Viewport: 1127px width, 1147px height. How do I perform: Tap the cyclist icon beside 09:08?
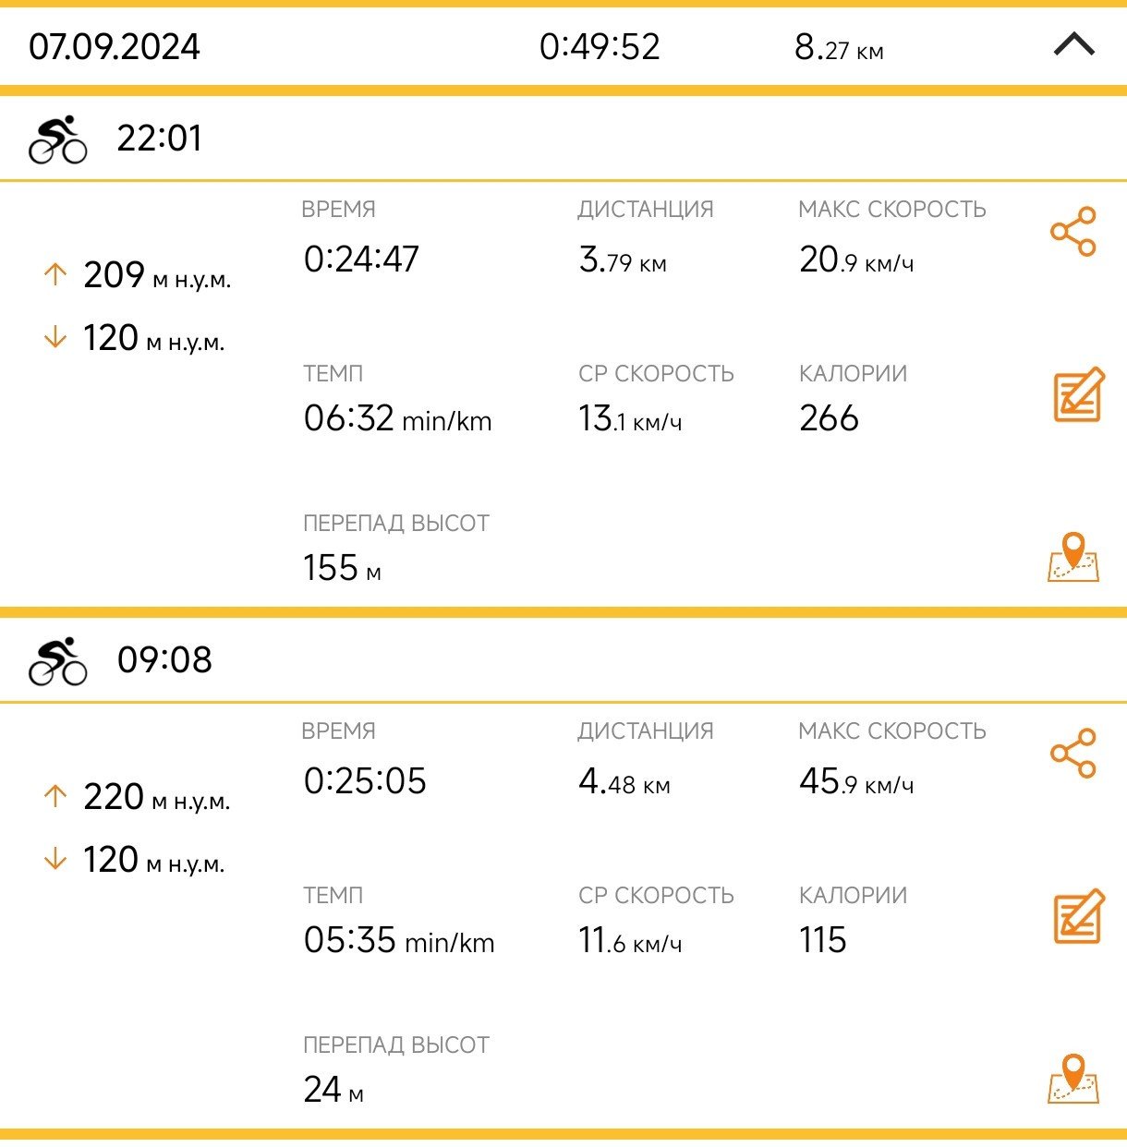pos(58,661)
